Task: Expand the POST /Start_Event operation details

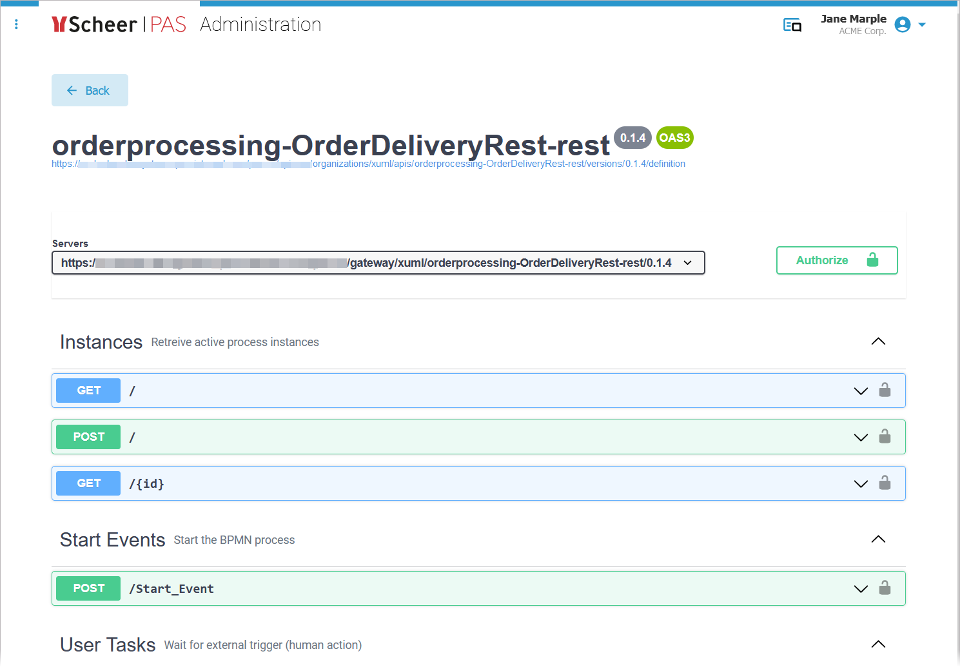Action: click(x=861, y=588)
